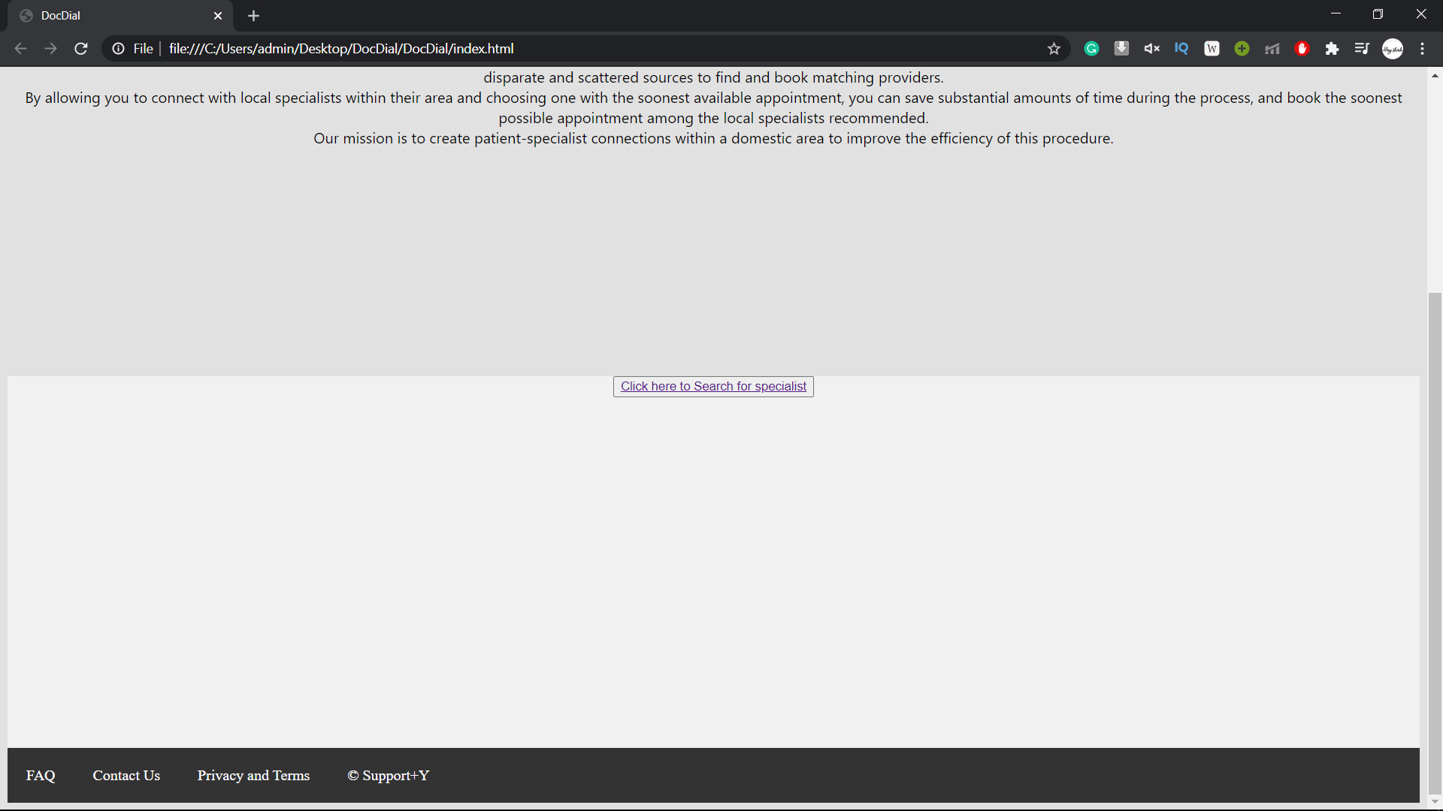Image resolution: width=1443 pixels, height=811 pixels.
Task: Open the download extension icon
Action: pyautogui.click(x=1121, y=49)
